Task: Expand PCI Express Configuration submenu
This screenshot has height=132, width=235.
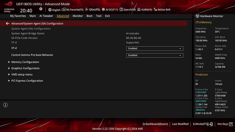Action: point(27,81)
